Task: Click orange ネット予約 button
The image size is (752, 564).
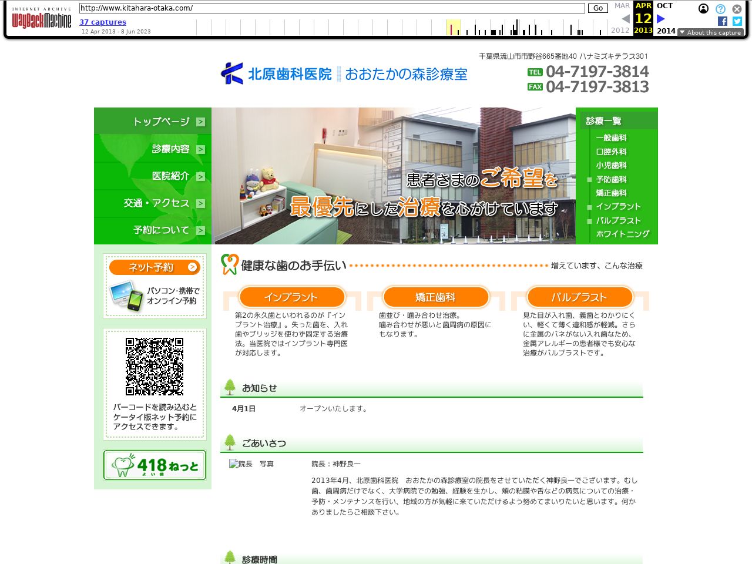Action: point(155,267)
